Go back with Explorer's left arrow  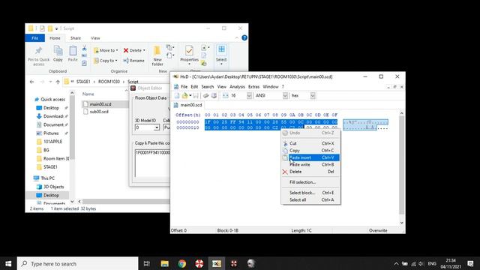pos(31,82)
